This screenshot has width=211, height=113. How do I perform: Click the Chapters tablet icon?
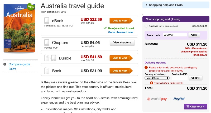[47, 42]
